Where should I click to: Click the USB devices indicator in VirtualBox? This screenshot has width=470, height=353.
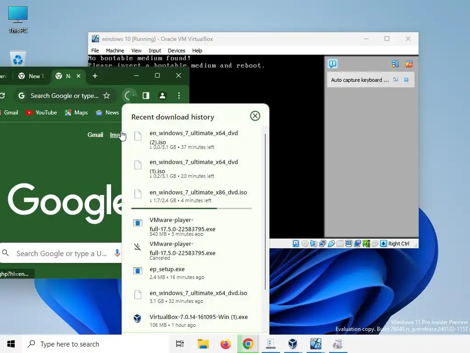click(331, 244)
